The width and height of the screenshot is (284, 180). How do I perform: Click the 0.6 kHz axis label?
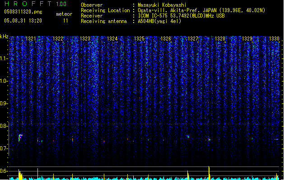click(x=4, y=171)
